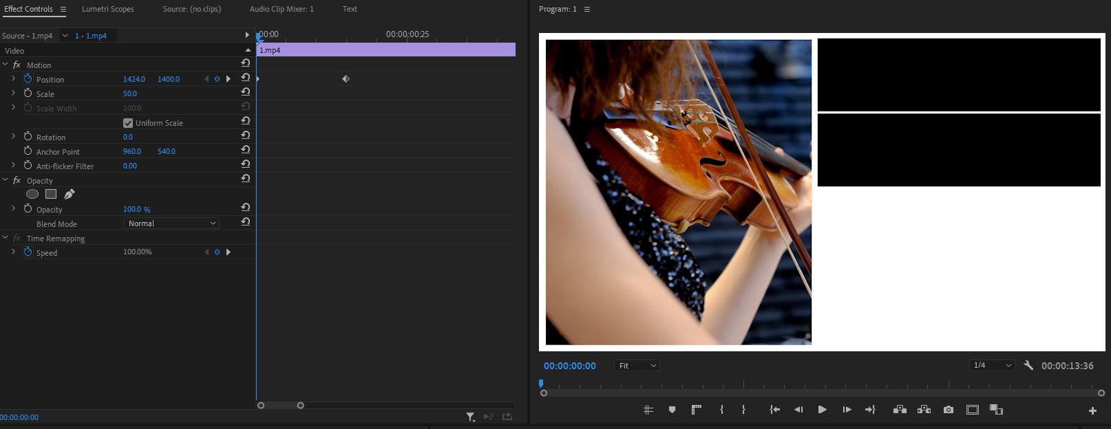Select the Position keyframe diamond in timeline
This screenshot has width=1111, height=429.
(346, 79)
